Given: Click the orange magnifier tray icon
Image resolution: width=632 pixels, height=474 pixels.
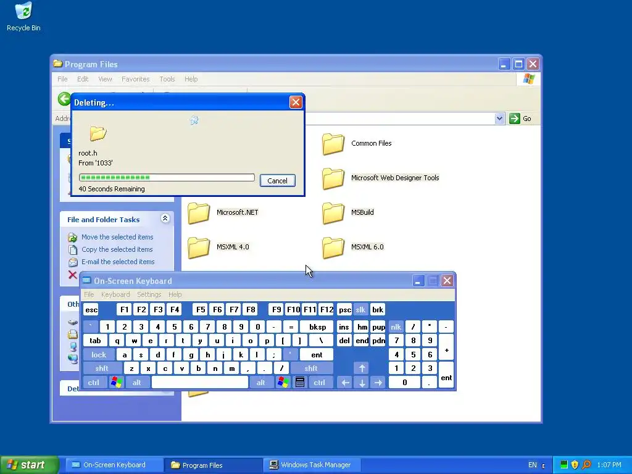Looking at the screenshot, I should 586,465.
